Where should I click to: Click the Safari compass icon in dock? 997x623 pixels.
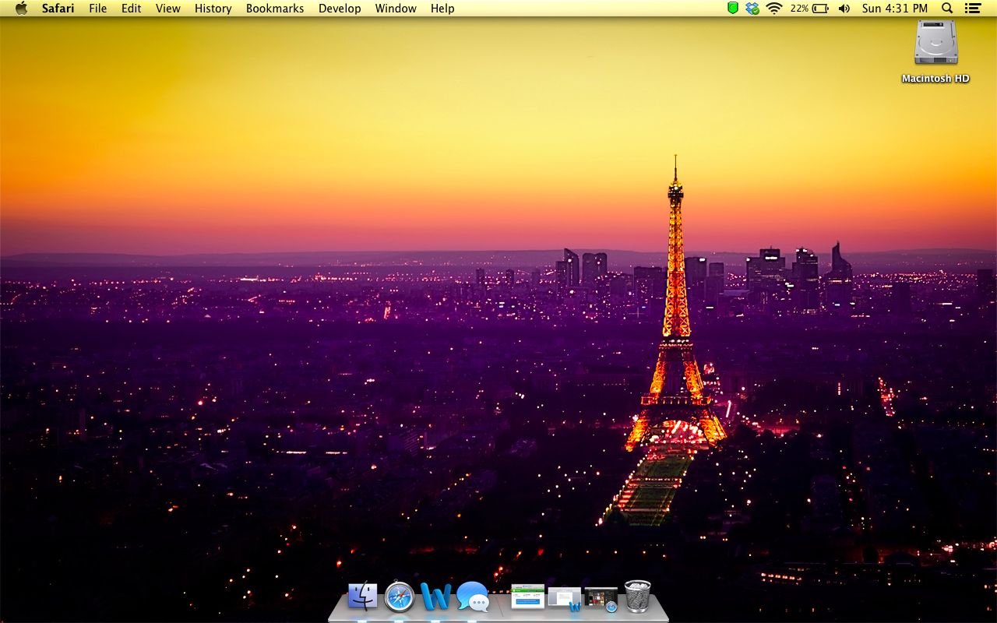click(400, 597)
